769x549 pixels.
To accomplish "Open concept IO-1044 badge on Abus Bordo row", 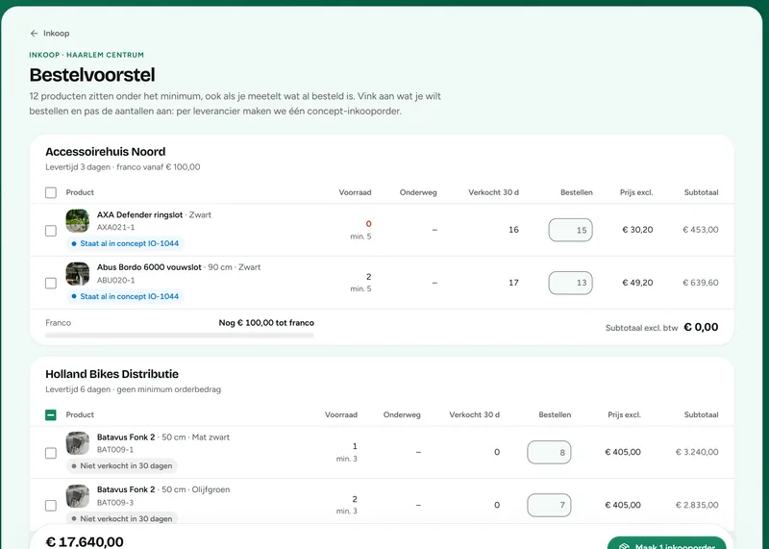I will click(x=125, y=296).
